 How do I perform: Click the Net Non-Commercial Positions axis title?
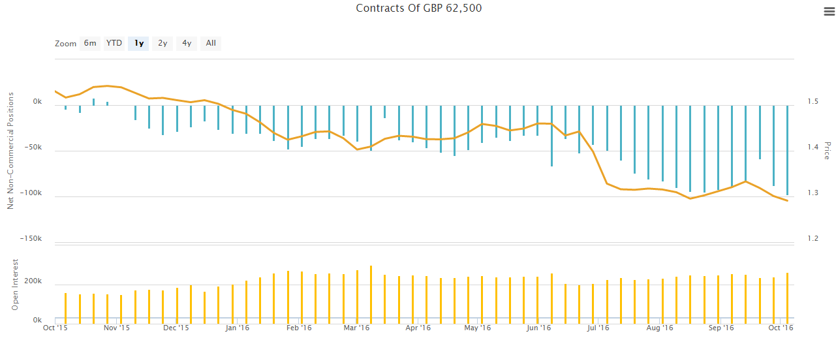click(10, 151)
